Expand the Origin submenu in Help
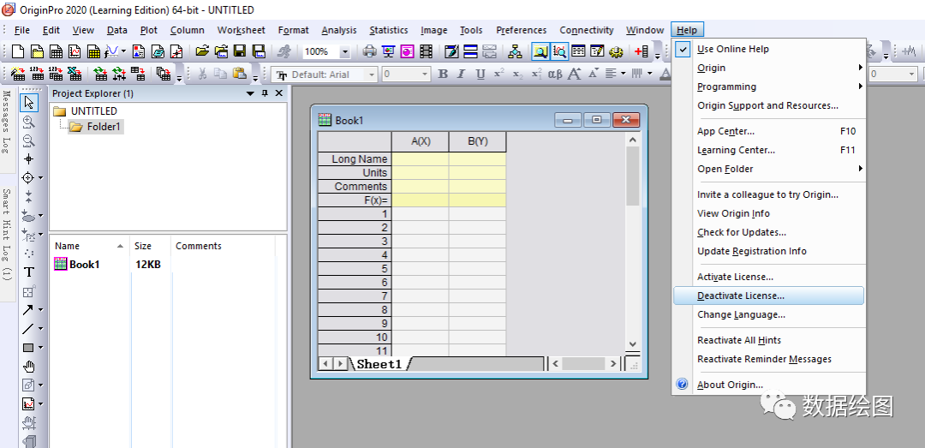 tap(769, 68)
